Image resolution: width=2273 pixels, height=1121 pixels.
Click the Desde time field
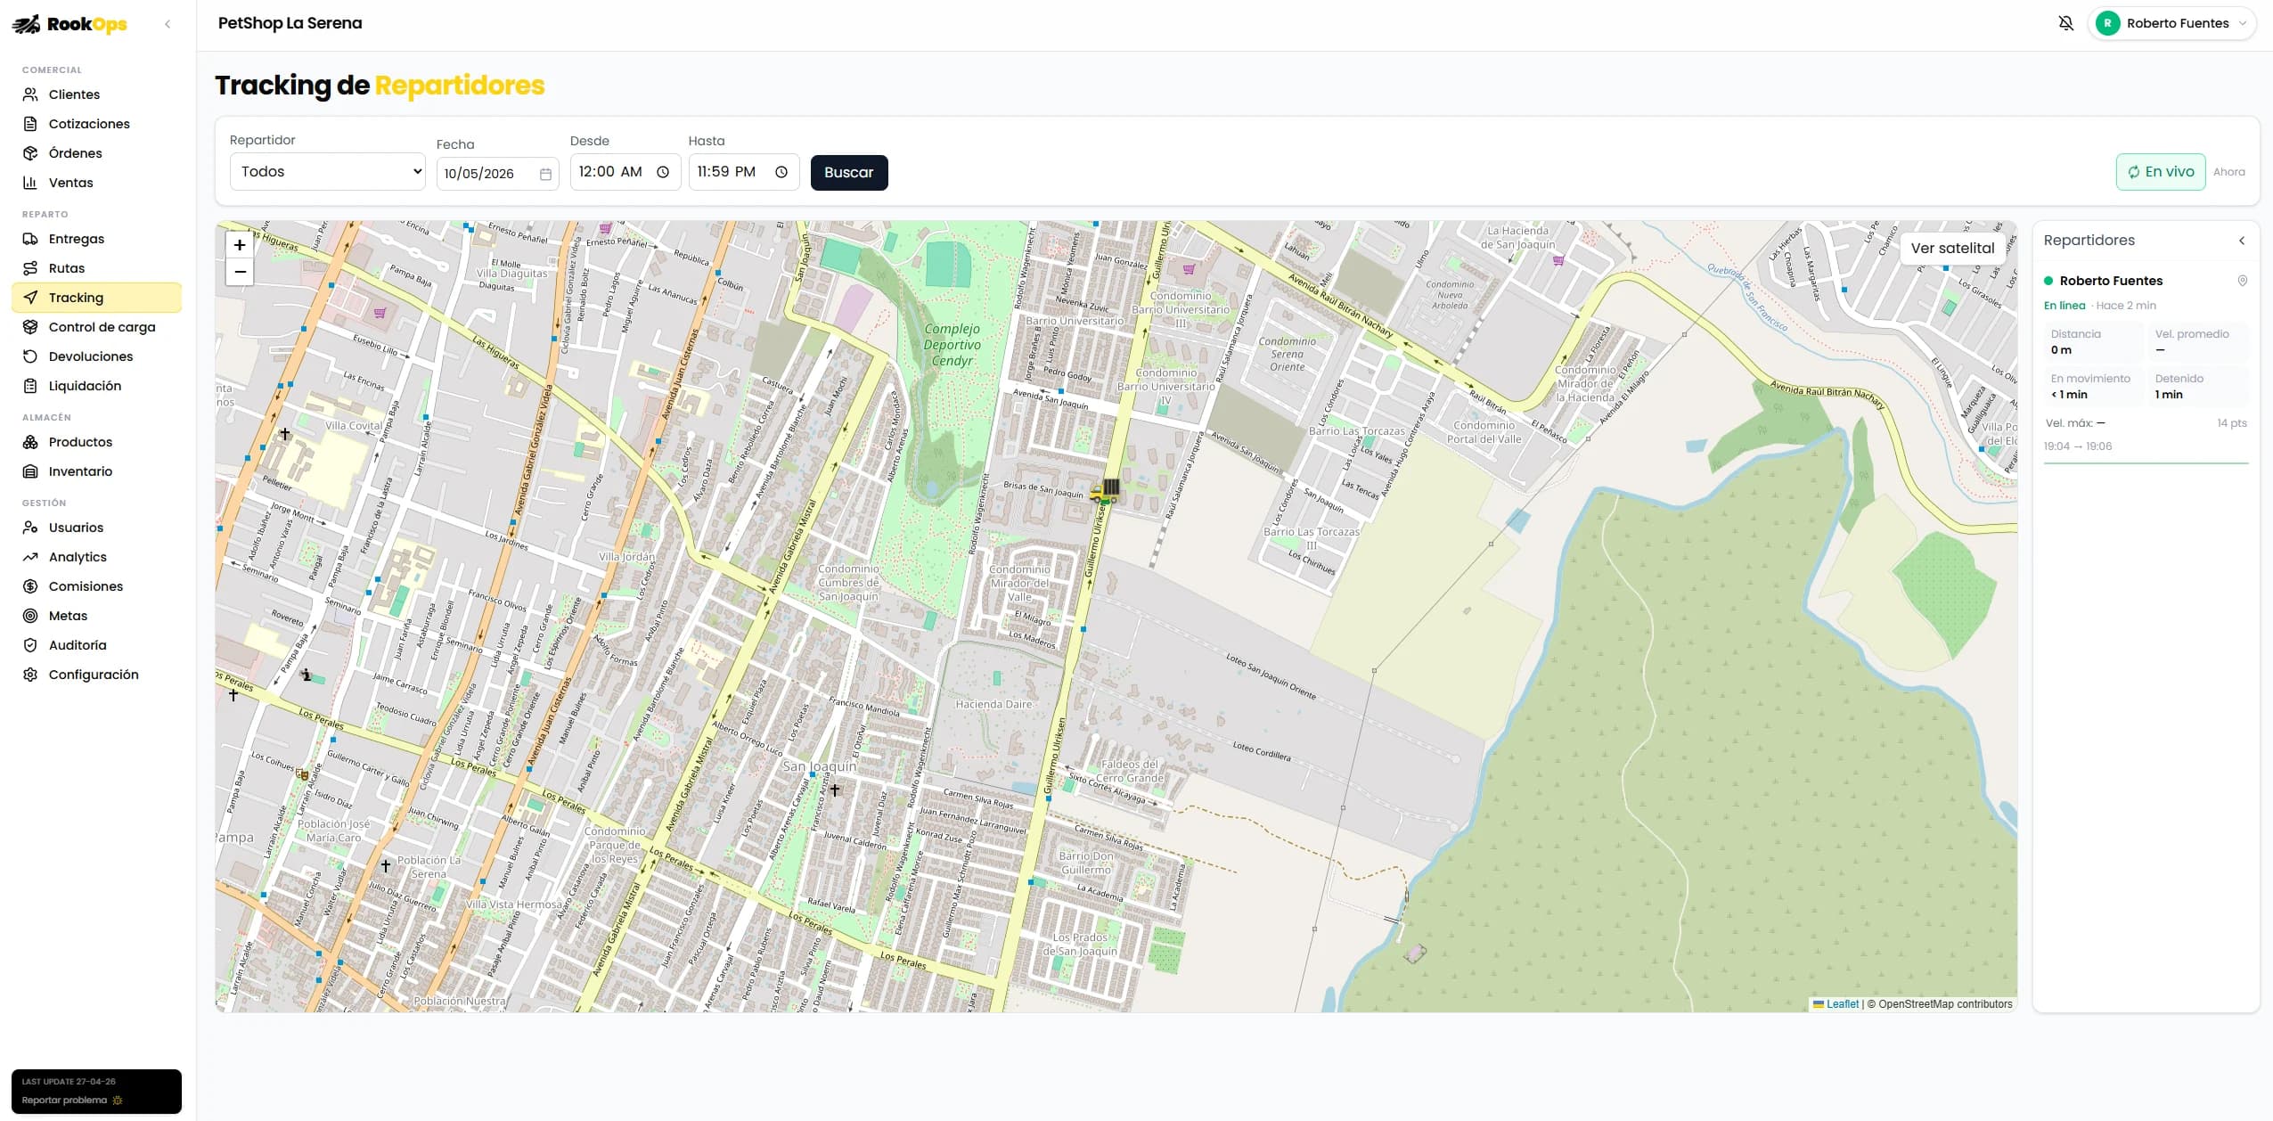(625, 172)
